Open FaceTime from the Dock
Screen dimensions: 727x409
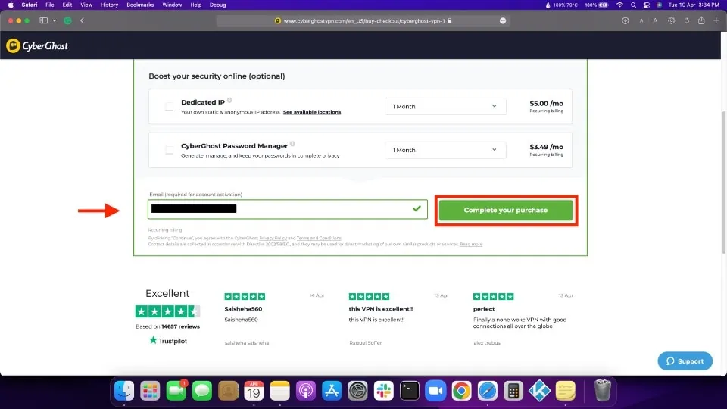pos(176,391)
